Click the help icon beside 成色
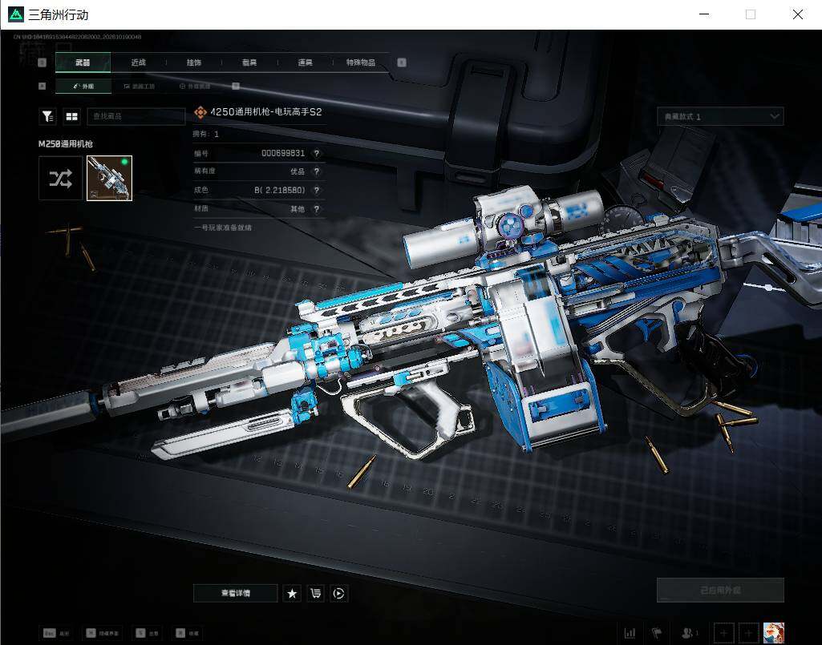 coord(316,190)
